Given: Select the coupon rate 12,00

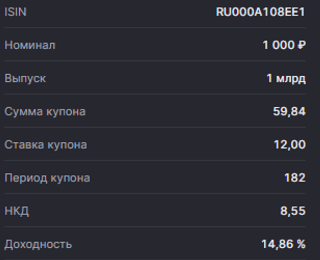Looking at the screenshot, I should pos(289,145).
